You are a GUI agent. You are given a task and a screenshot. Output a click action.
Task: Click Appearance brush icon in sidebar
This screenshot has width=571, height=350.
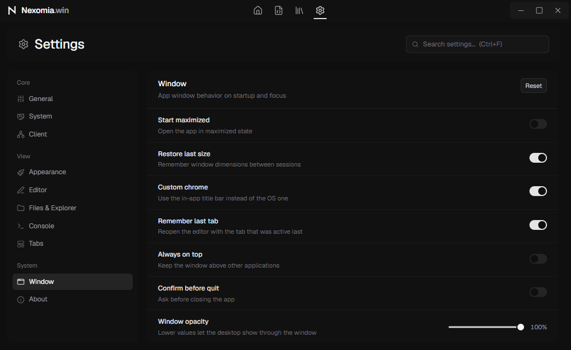click(21, 172)
